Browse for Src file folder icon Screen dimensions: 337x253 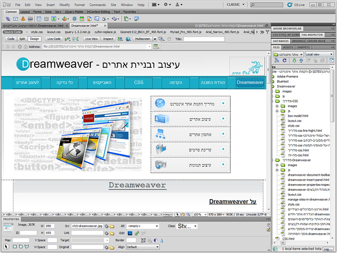tap(112, 226)
